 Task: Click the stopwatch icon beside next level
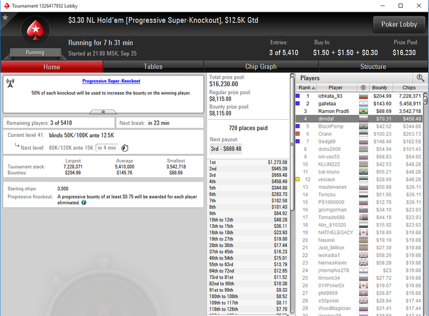point(125,148)
